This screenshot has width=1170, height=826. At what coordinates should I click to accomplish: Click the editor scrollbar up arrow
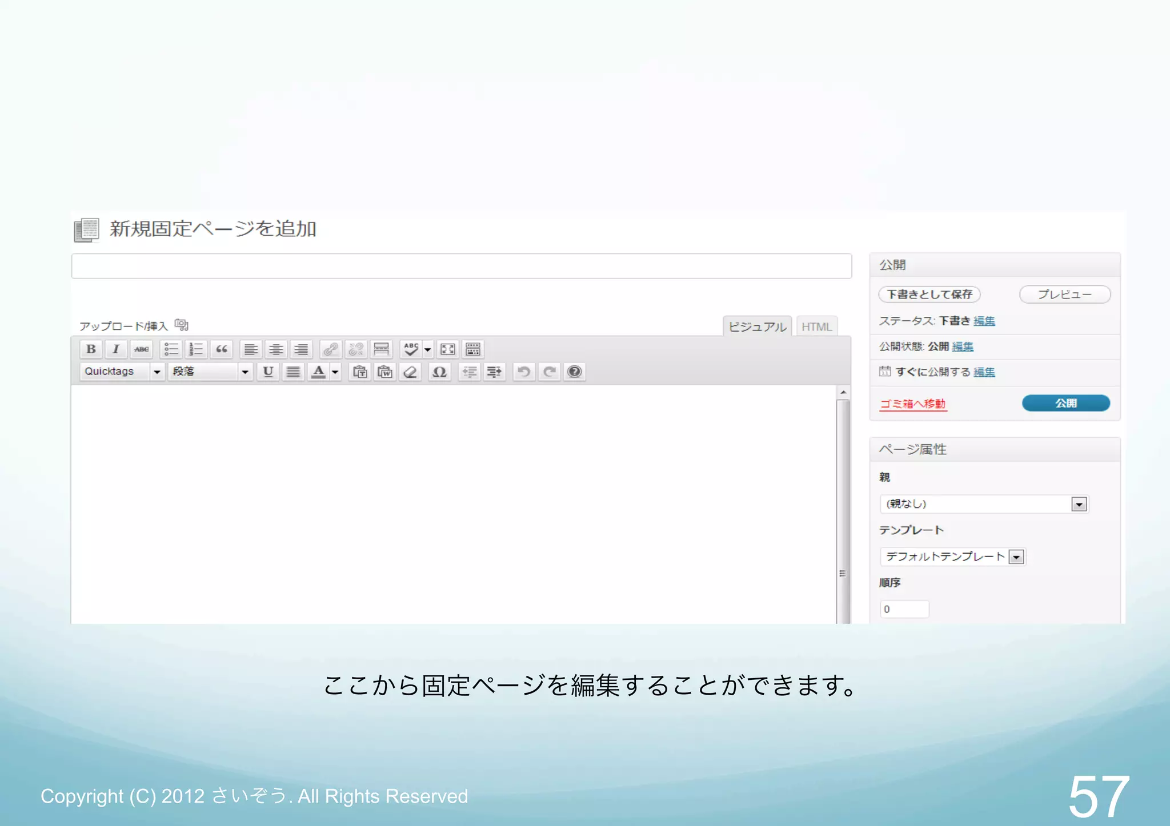(843, 393)
